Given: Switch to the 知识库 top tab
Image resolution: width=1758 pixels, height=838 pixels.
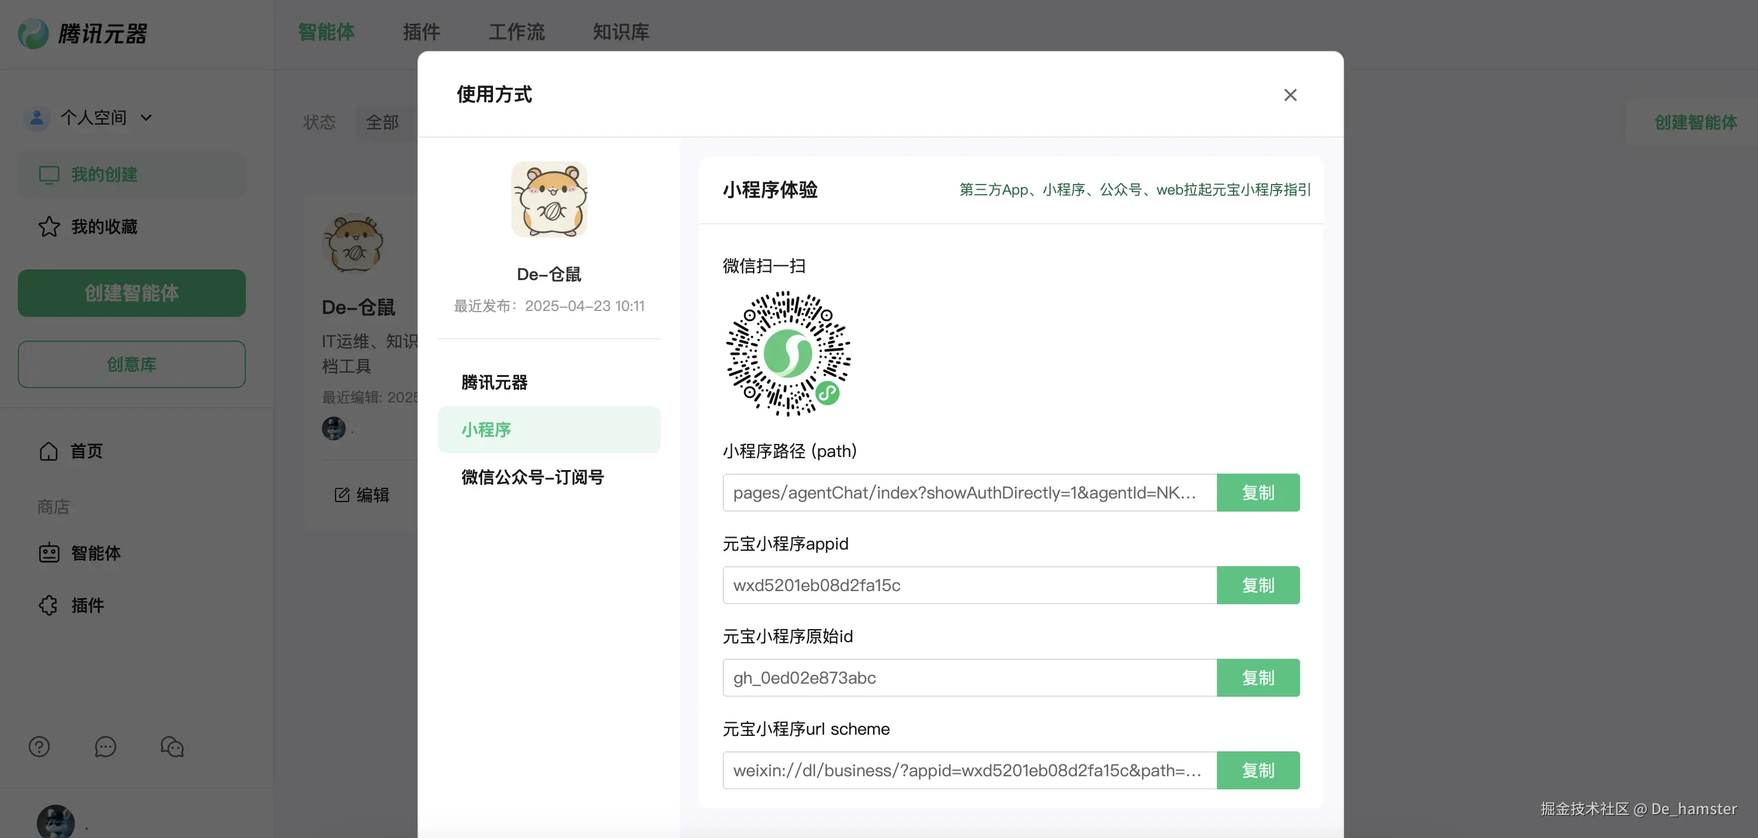Looking at the screenshot, I should point(621,32).
